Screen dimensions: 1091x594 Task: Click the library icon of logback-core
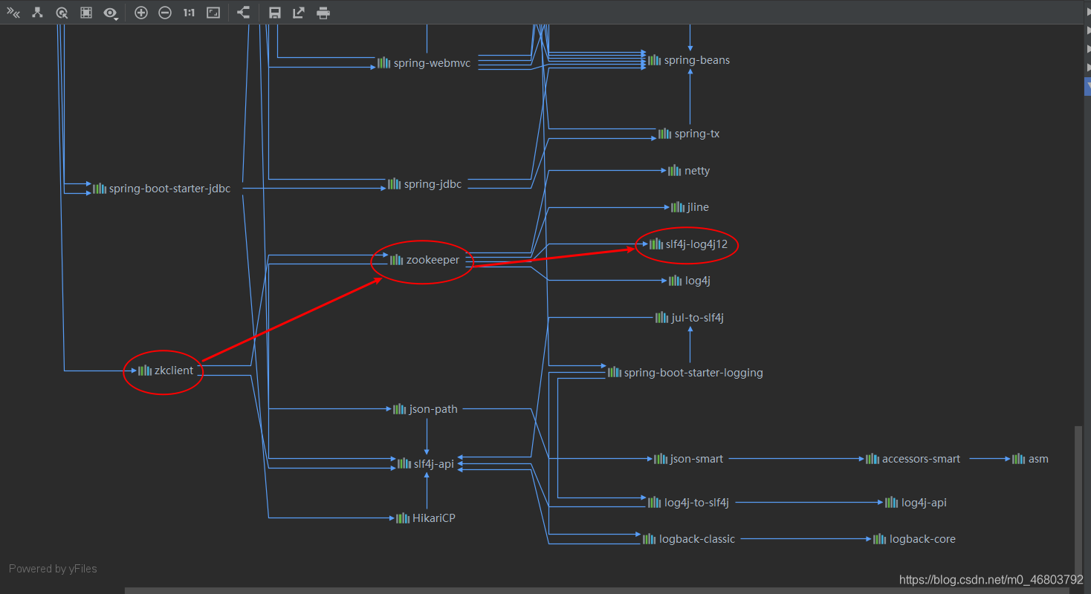(880, 539)
